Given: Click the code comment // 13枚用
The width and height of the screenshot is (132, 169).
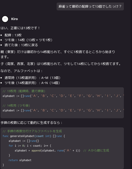Looking at the screenshot, I should [24, 91].
